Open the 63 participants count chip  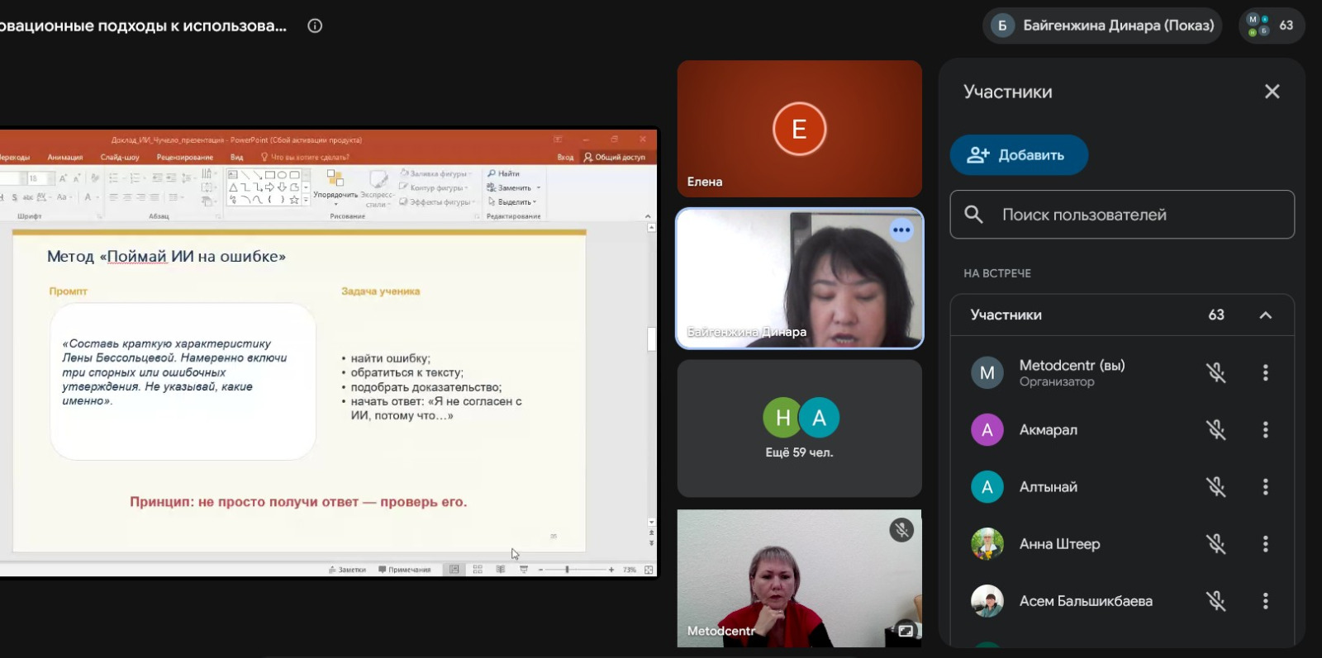pos(1272,26)
